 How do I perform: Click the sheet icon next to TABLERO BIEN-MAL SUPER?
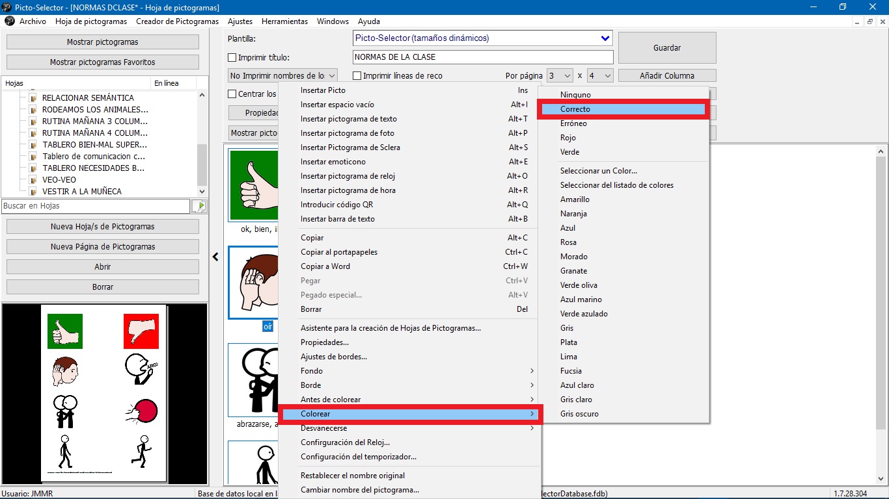pyautogui.click(x=31, y=144)
